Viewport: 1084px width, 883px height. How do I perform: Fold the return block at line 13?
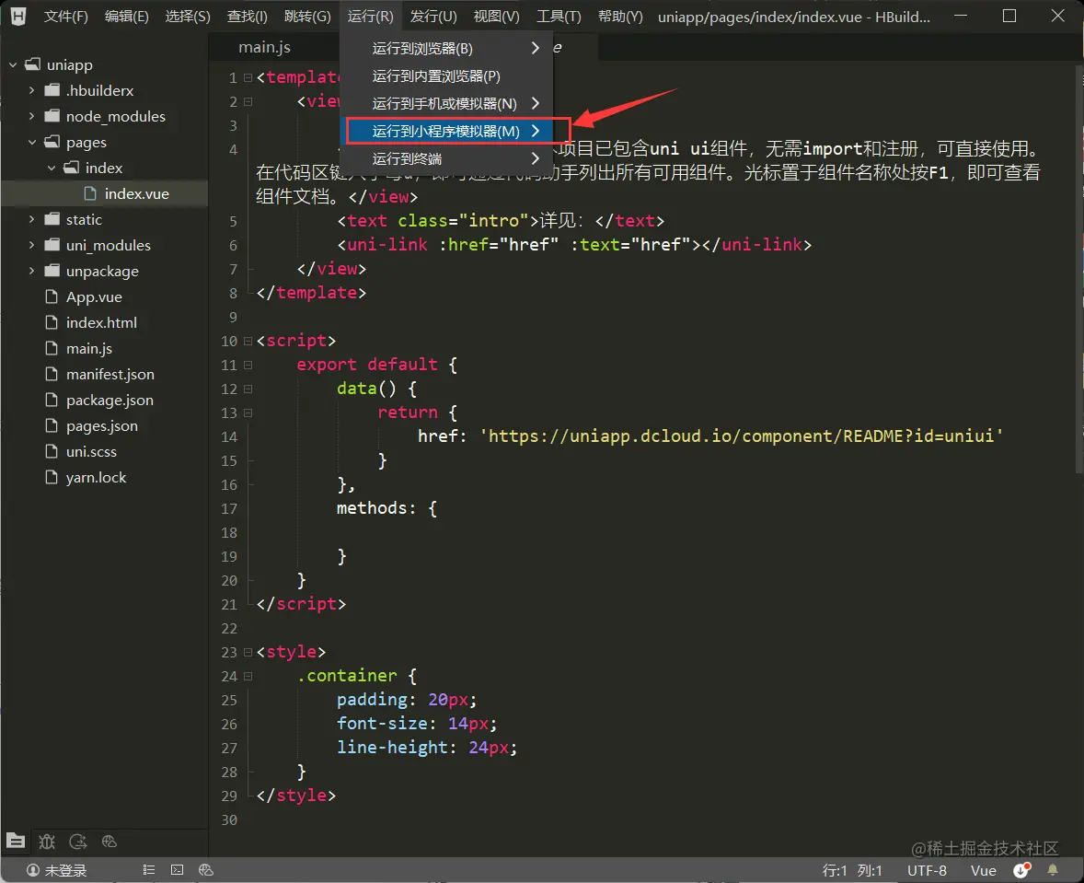pyautogui.click(x=248, y=412)
